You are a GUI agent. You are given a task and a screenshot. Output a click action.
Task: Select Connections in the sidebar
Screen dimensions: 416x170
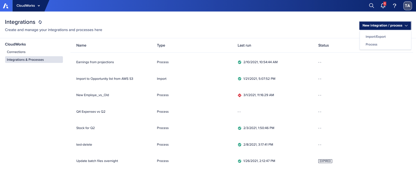click(16, 52)
